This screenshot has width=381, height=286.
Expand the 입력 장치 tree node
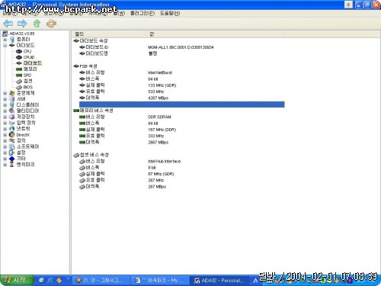(x=5, y=123)
